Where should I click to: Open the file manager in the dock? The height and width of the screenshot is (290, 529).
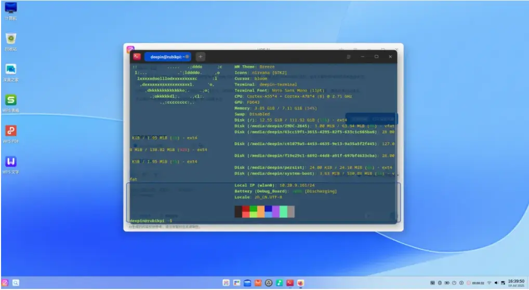247,283
